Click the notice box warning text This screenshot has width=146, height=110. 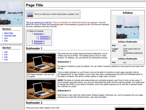[x=57, y=14]
